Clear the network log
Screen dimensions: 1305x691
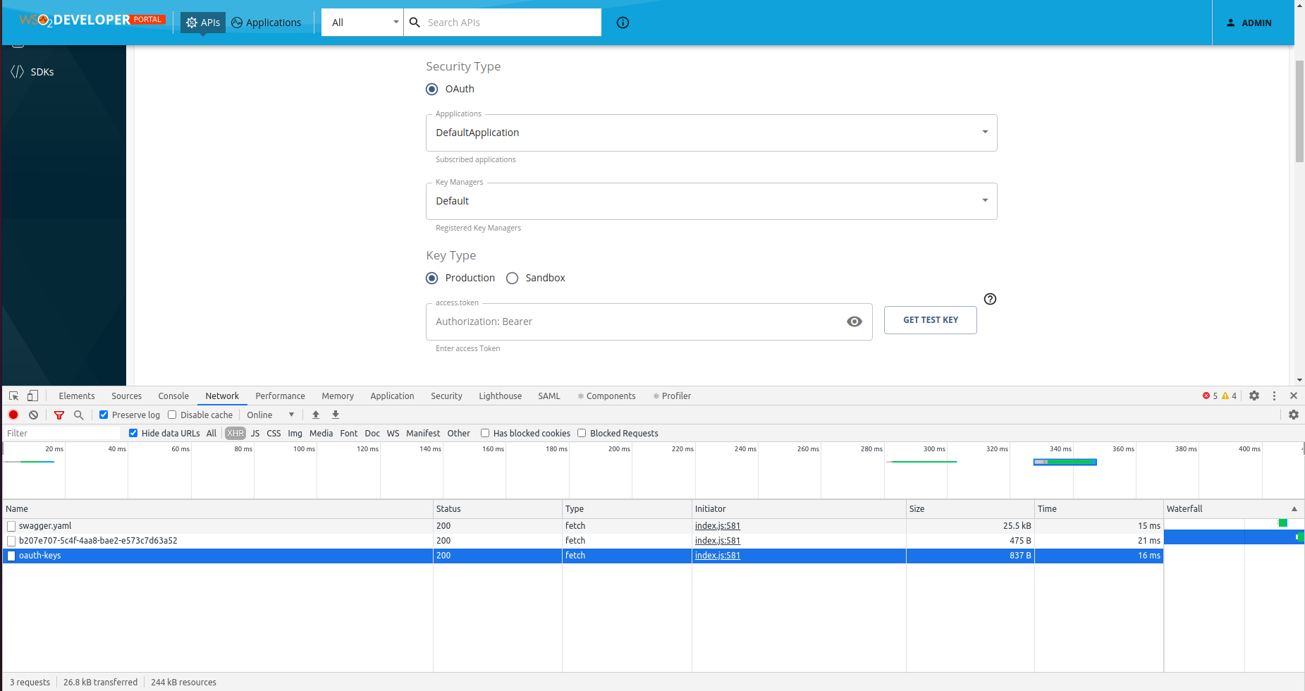(x=33, y=415)
